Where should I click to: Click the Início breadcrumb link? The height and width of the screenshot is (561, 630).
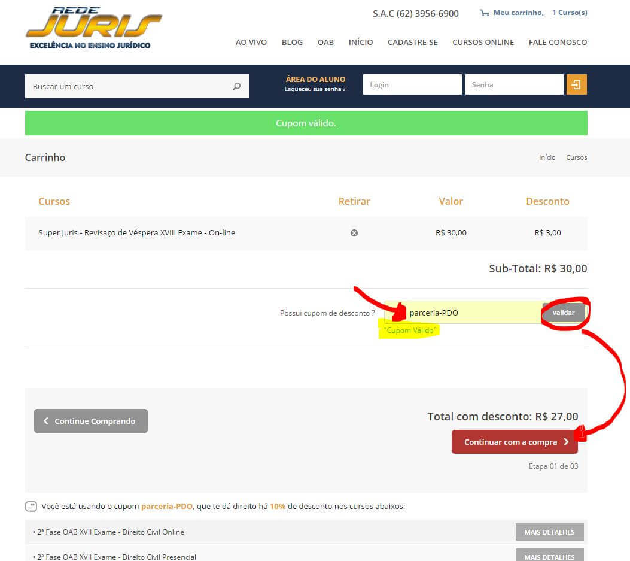[547, 157]
